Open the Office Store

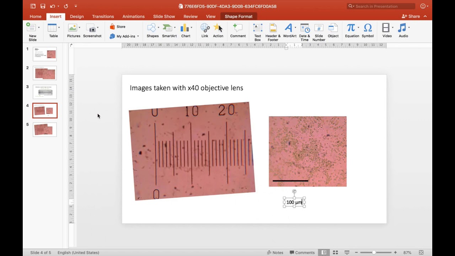pos(118,27)
